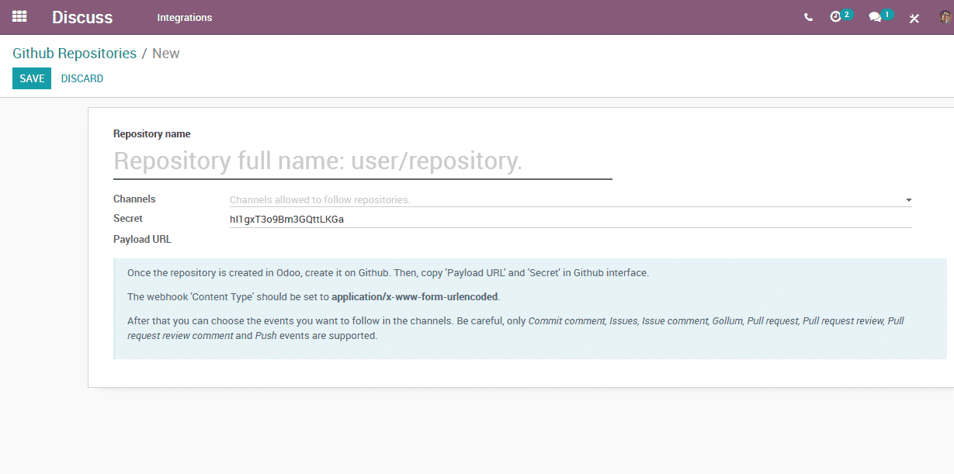Image resolution: width=954 pixels, height=474 pixels.
Task: Click the bold application/x-www-form-urlencoded text
Action: point(415,296)
